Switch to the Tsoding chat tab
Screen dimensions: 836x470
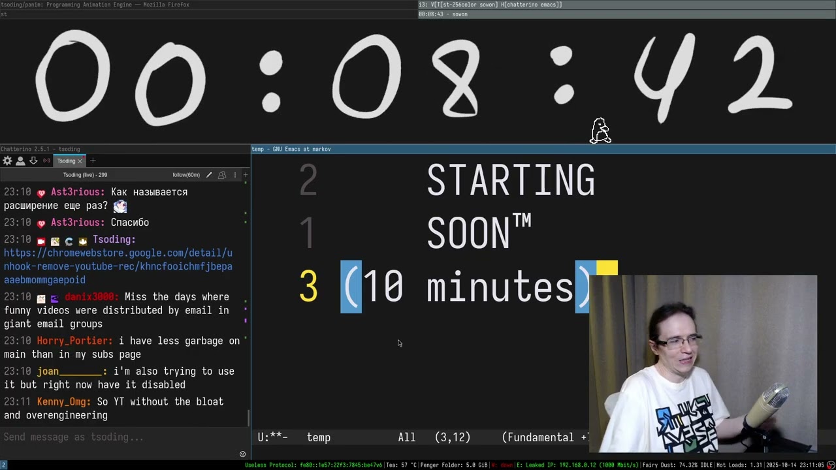pos(66,161)
